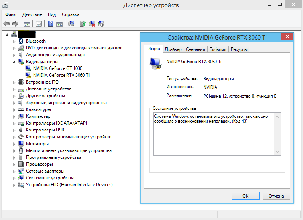The height and width of the screenshot is (220, 303).
Task: Switch to the Ресурсы tab
Action: 239,49
